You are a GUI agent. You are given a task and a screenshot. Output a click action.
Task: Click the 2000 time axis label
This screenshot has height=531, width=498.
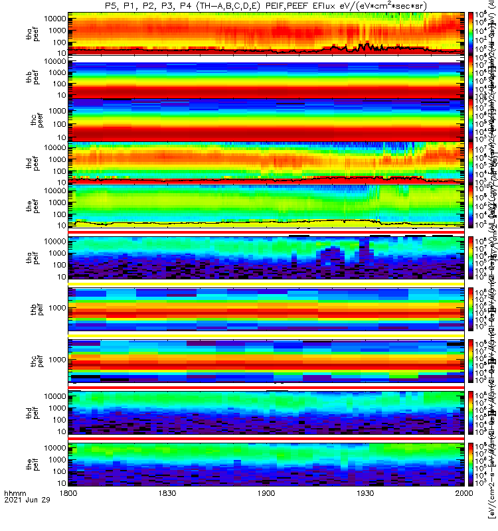coord(464,493)
